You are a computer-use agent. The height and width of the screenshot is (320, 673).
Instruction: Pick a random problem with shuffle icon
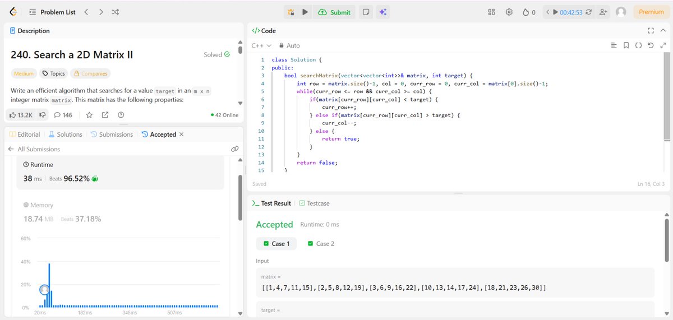click(x=115, y=12)
